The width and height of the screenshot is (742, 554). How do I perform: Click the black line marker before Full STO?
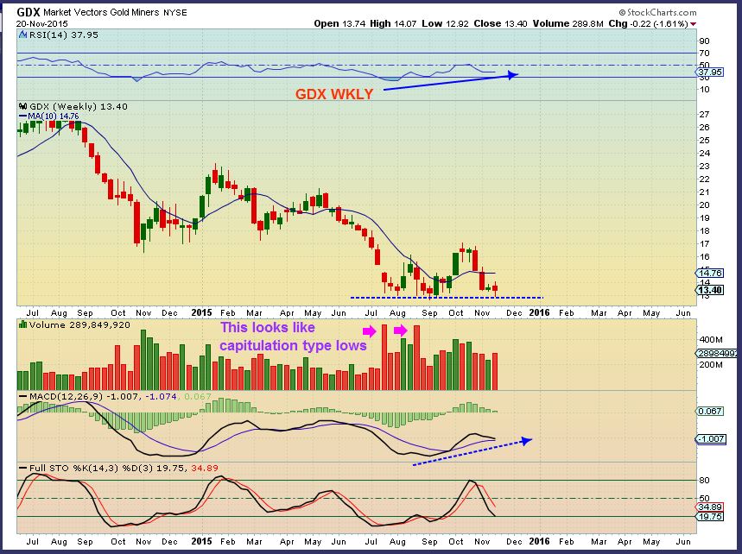tap(22, 468)
